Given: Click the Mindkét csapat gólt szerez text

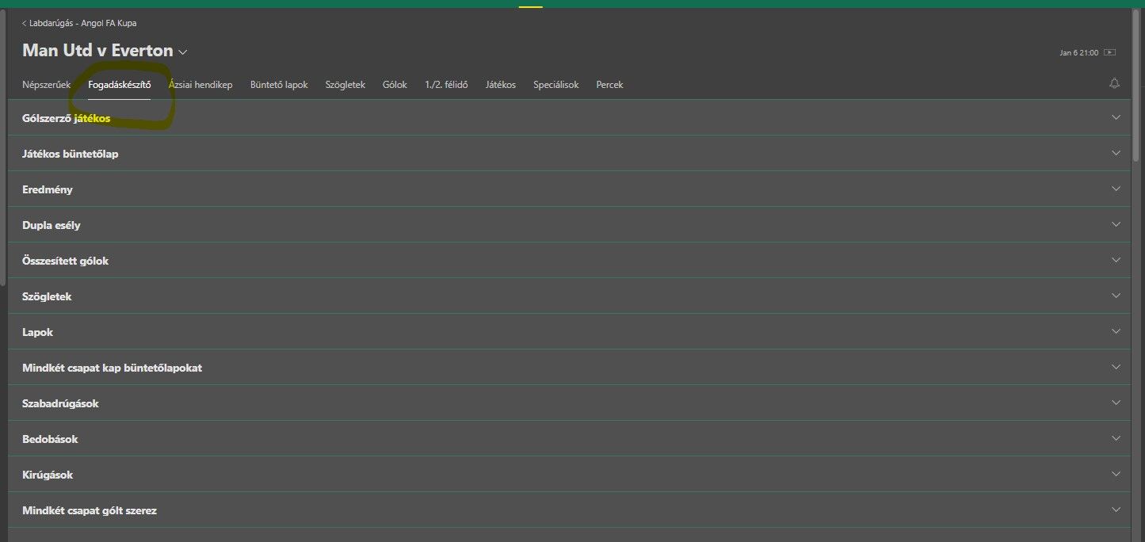Looking at the screenshot, I should tap(90, 510).
